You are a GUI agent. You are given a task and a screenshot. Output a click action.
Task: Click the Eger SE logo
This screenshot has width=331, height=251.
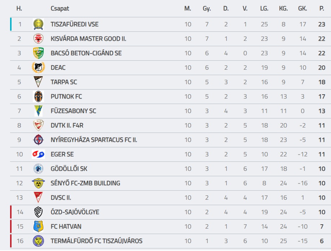point(38,155)
